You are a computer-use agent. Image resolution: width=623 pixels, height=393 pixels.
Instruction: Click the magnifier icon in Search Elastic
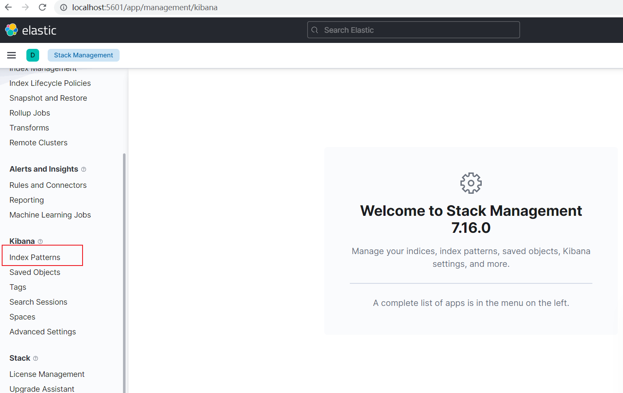point(315,30)
